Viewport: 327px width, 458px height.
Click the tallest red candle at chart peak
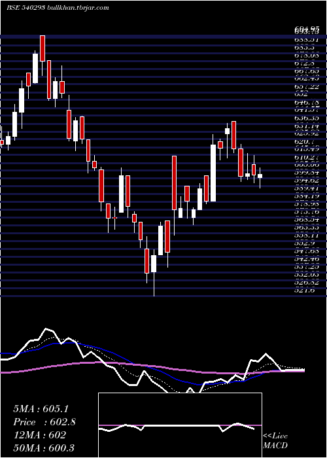click(43, 48)
